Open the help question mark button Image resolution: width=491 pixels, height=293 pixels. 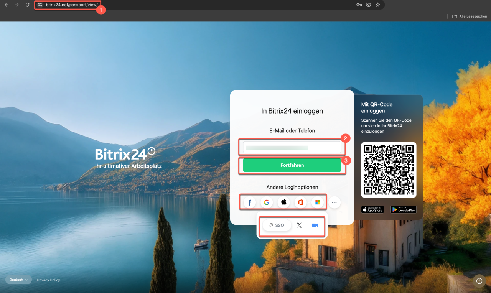click(x=479, y=281)
